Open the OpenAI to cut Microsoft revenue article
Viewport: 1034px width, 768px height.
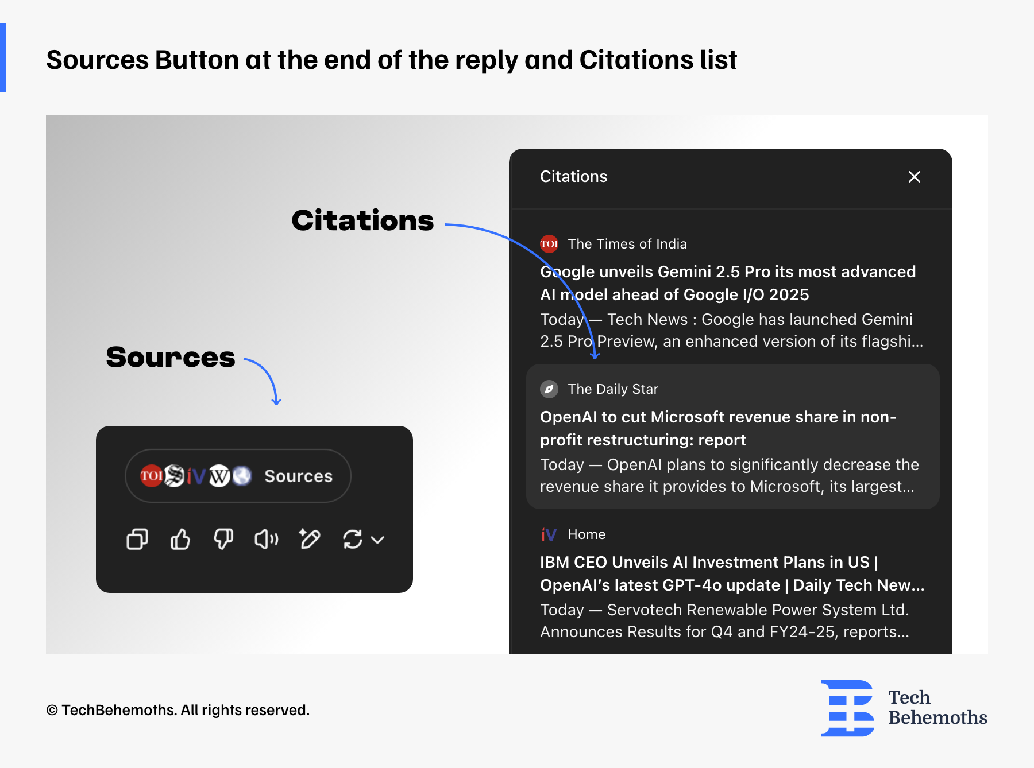[718, 428]
